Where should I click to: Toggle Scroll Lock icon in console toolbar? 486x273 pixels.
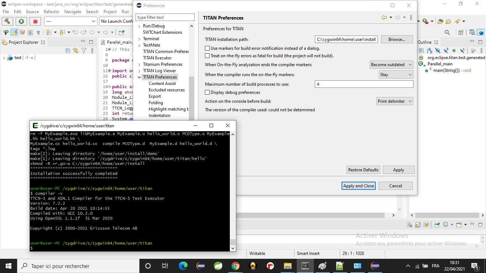[x=418, y=225]
